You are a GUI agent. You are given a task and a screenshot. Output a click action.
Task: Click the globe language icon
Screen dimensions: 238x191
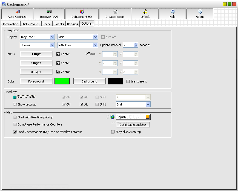pos(112,117)
